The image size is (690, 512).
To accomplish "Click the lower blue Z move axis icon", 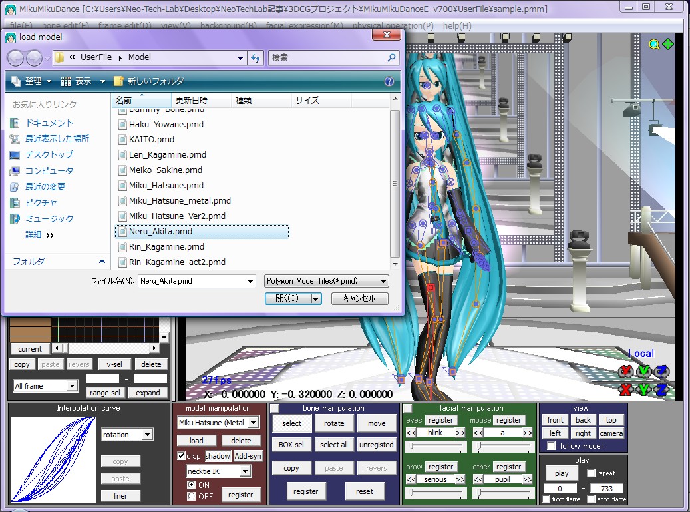I will [x=661, y=389].
